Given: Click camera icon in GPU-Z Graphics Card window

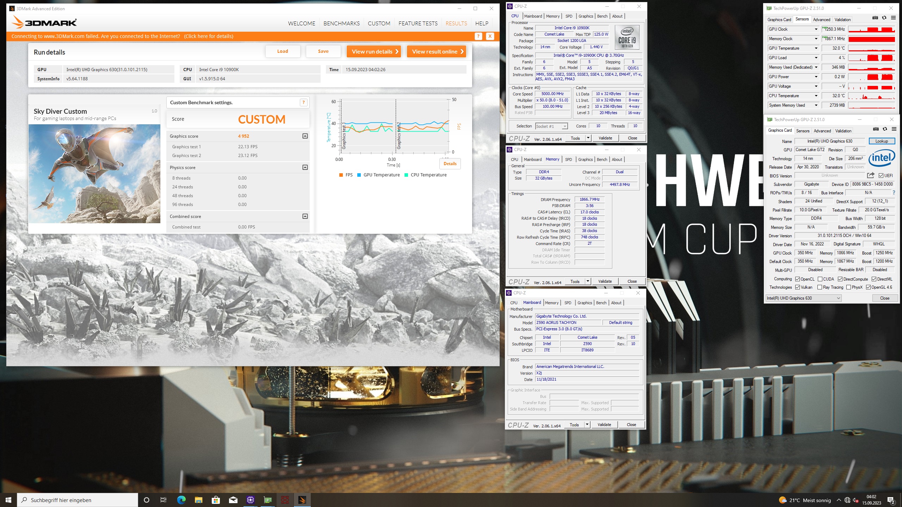Looking at the screenshot, I should 876,129.
